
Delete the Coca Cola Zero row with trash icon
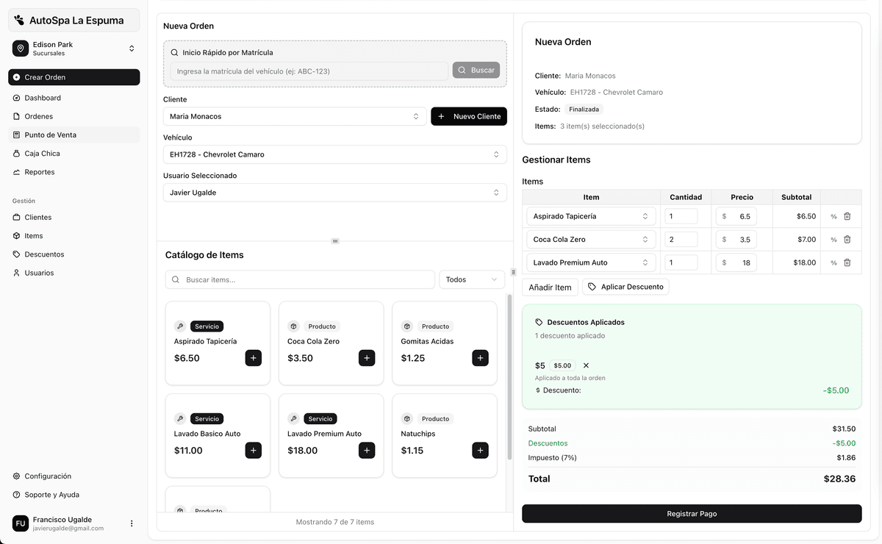pos(847,240)
